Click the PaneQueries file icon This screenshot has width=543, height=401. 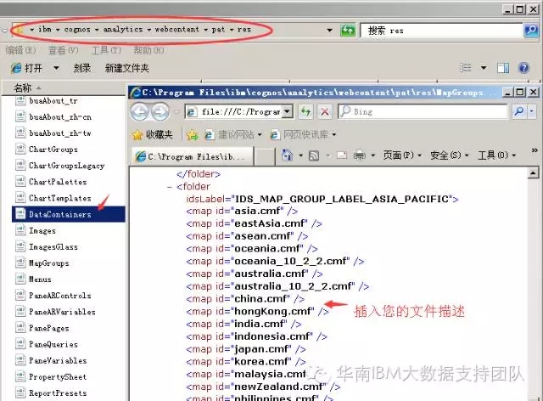(20, 344)
